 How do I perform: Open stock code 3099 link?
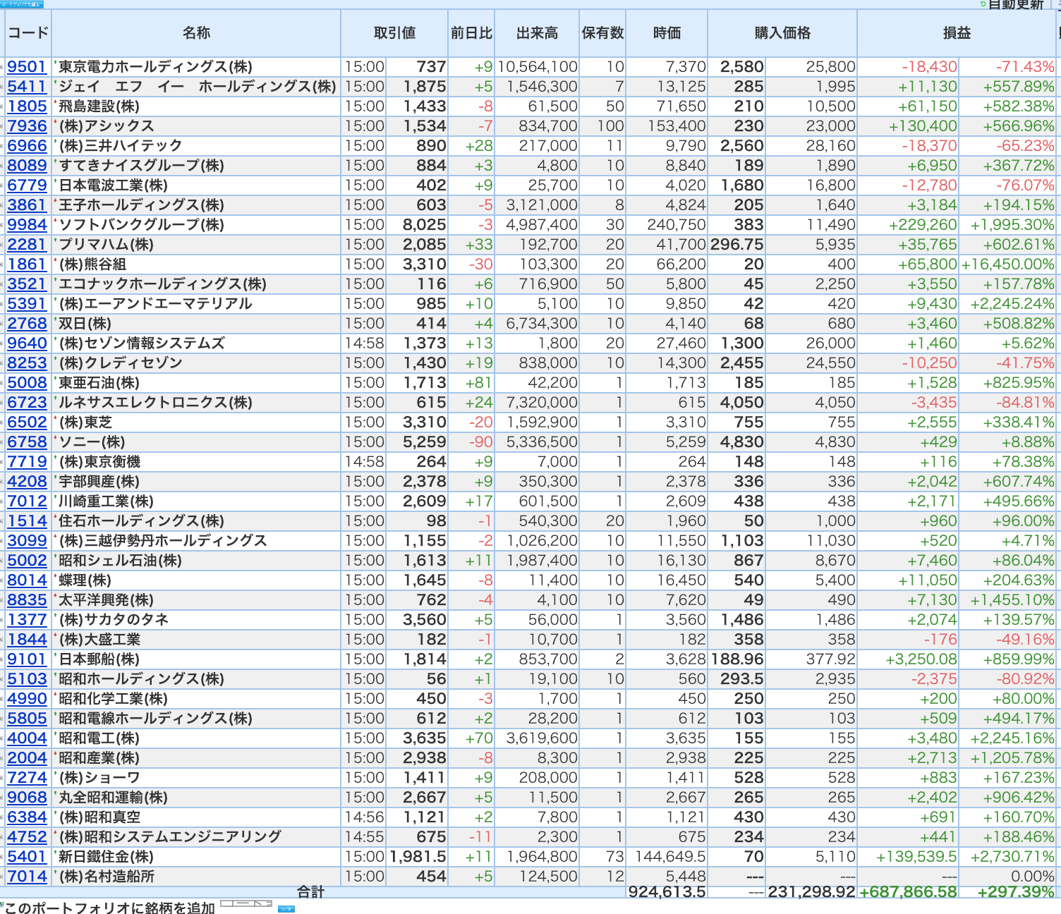coord(27,541)
